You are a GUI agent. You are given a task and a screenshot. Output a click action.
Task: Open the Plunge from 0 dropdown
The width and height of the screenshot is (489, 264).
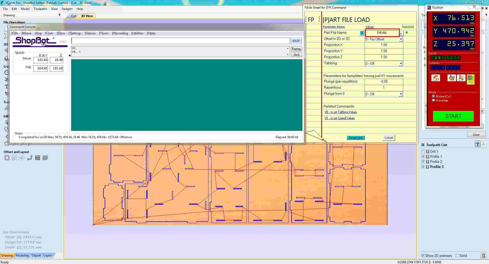(x=401, y=94)
